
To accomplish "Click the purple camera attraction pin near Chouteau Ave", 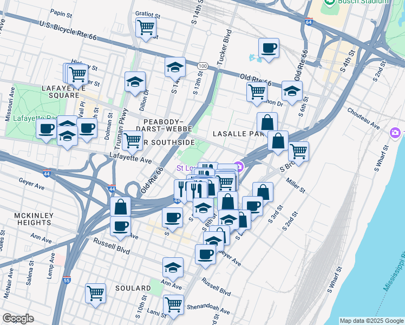I will click(395, 133).
